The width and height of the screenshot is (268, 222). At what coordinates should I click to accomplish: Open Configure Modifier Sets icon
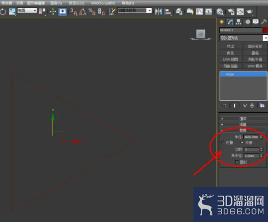pyautogui.click(x=262, y=105)
